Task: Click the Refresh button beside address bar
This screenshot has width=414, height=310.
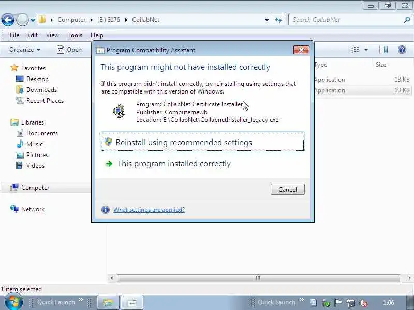Action: coord(278,20)
